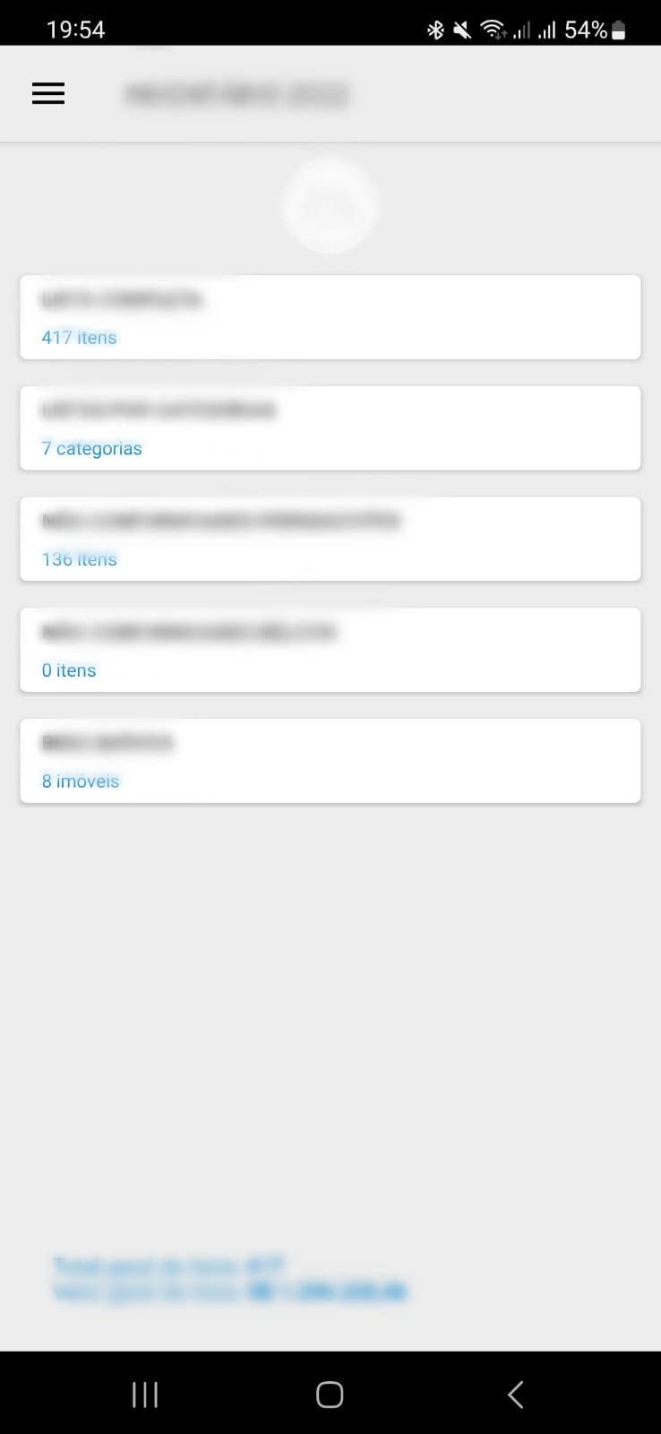This screenshot has width=661, height=1434.
Task: Tap the circular profile avatar icon
Action: click(330, 207)
